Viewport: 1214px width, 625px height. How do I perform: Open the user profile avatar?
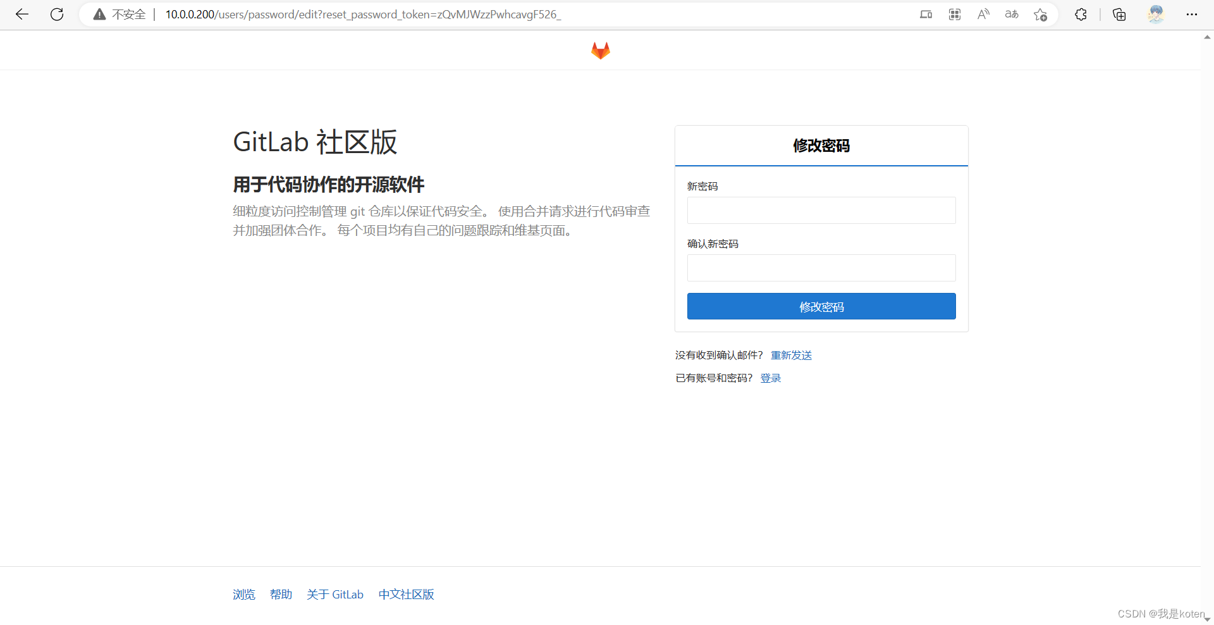pyautogui.click(x=1156, y=15)
